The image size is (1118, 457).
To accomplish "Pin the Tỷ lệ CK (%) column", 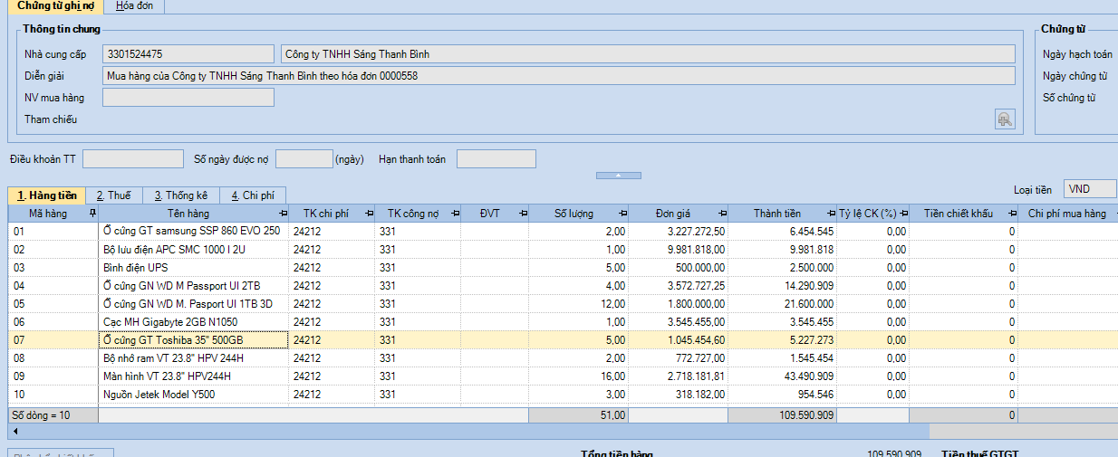I will [x=902, y=214].
